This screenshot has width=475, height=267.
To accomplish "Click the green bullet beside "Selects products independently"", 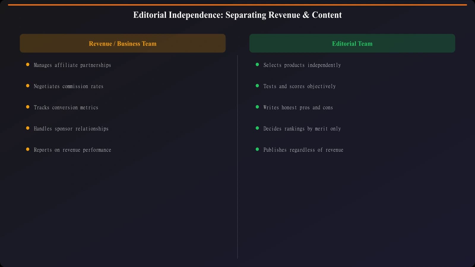I will [x=257, y=64].
